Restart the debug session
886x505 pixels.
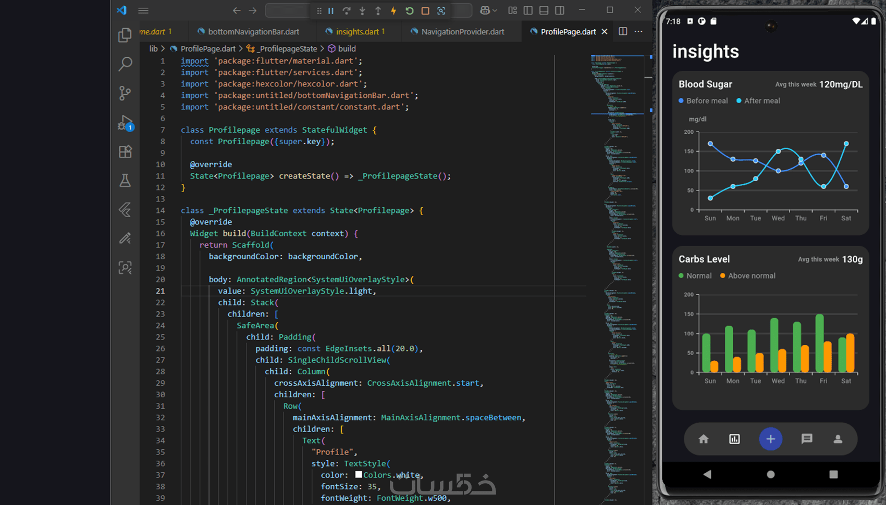click(x=410, y=10)
